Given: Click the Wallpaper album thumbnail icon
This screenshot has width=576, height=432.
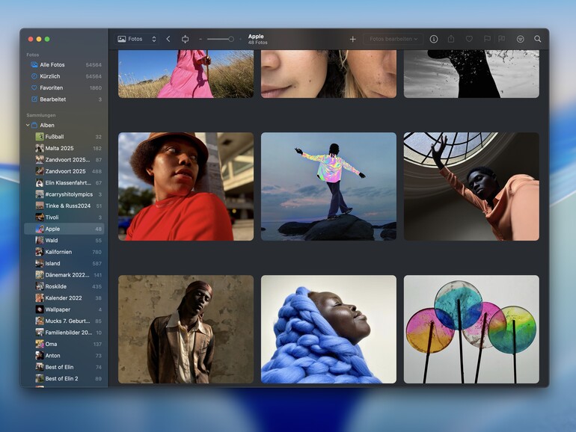Looking at the screenshot, I should coord(40,309).
